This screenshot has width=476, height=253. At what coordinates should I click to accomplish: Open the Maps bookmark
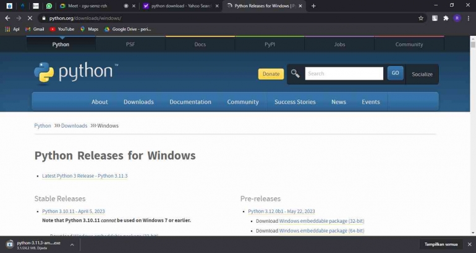coord(89,29)
